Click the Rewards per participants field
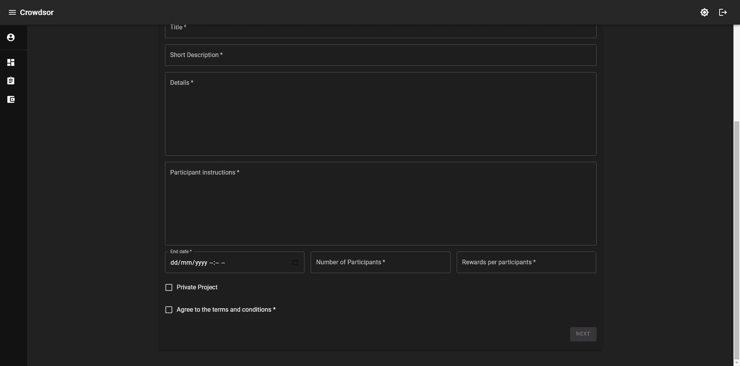The image size is (740, 366). [526, 262]
